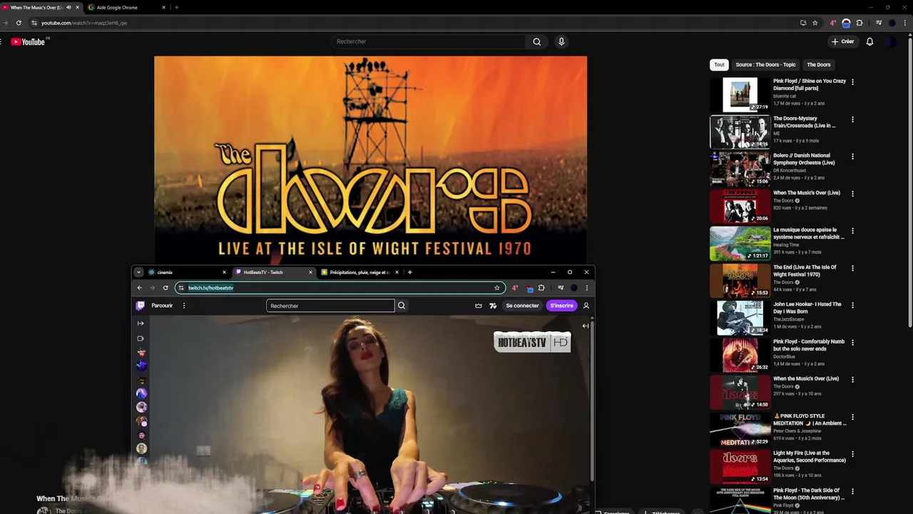
Task: Bookmark the Twitch page star icon
Action: (497, 288)
